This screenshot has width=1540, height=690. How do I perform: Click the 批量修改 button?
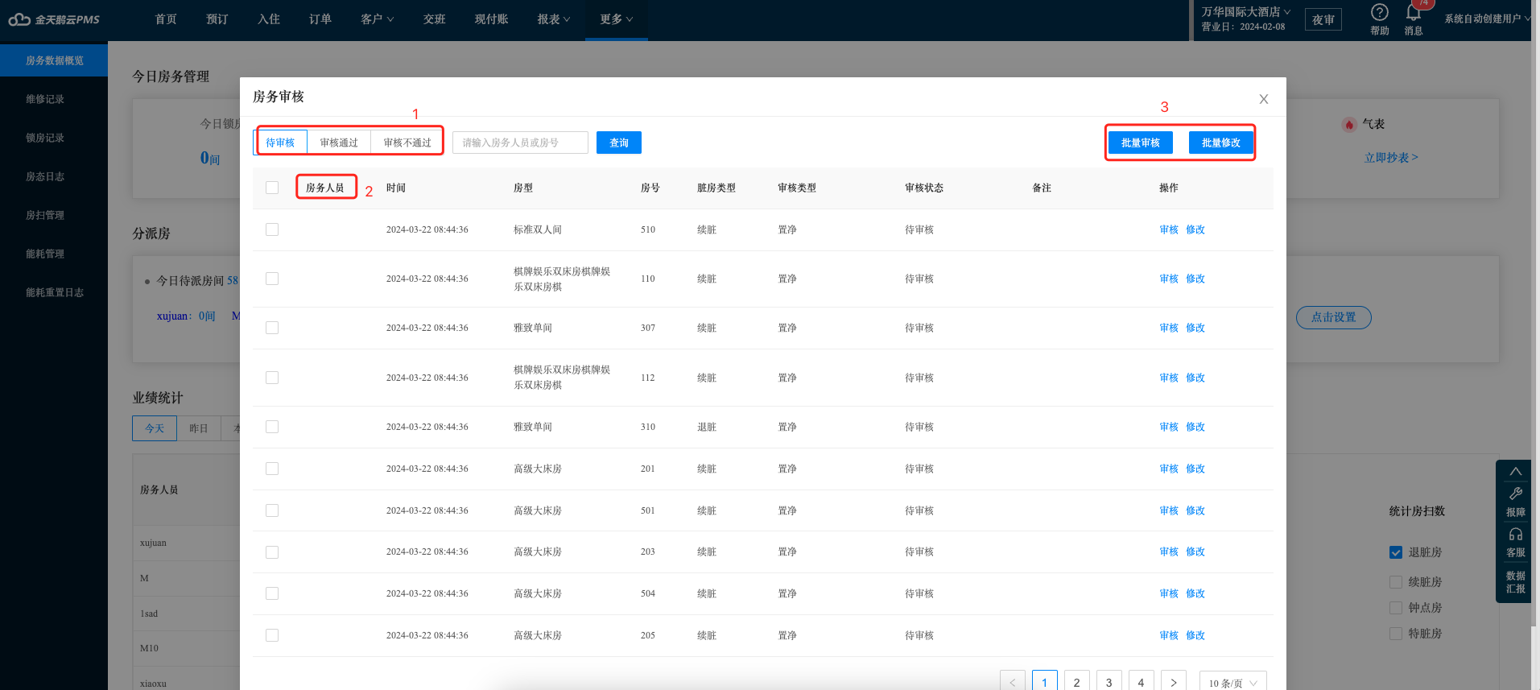1221,143
